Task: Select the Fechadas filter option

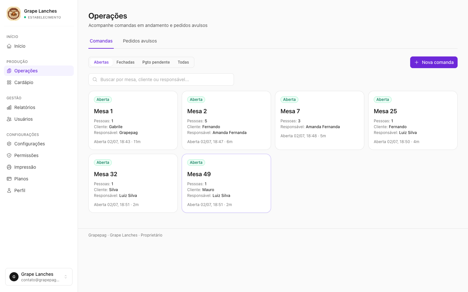Action: (125, 62)
